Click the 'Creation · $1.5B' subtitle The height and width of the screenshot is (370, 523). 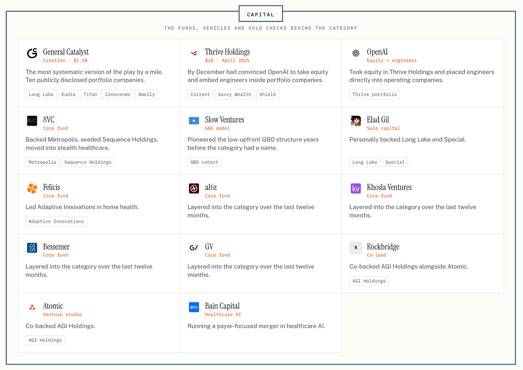click(65, 60)
